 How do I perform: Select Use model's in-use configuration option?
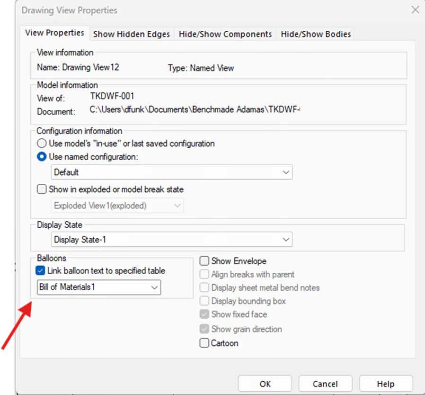coord(42,143)
